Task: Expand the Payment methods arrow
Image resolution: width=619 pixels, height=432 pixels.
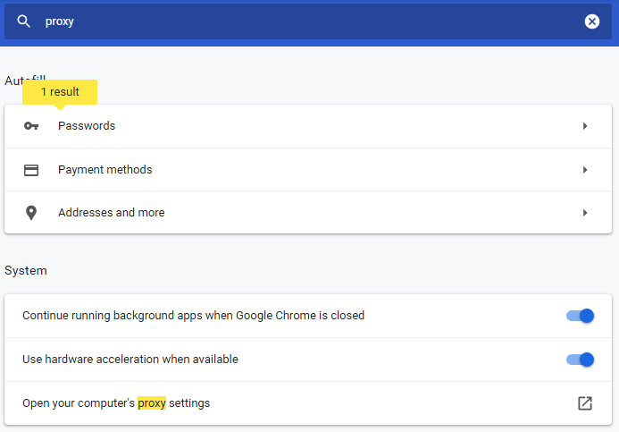Action: pos(585,170)
